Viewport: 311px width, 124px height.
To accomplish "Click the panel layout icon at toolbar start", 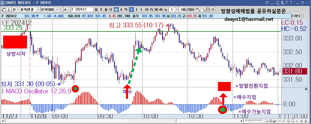I will pos(4,10).
